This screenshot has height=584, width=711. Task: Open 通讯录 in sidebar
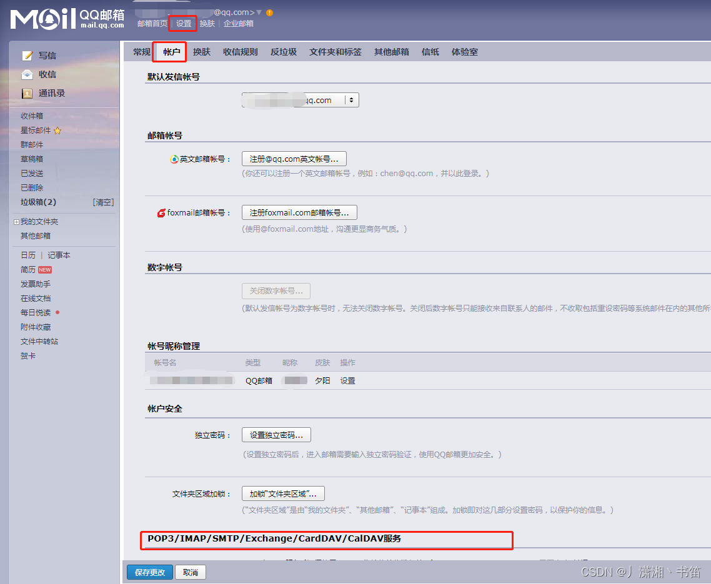[x=52, y=94]
